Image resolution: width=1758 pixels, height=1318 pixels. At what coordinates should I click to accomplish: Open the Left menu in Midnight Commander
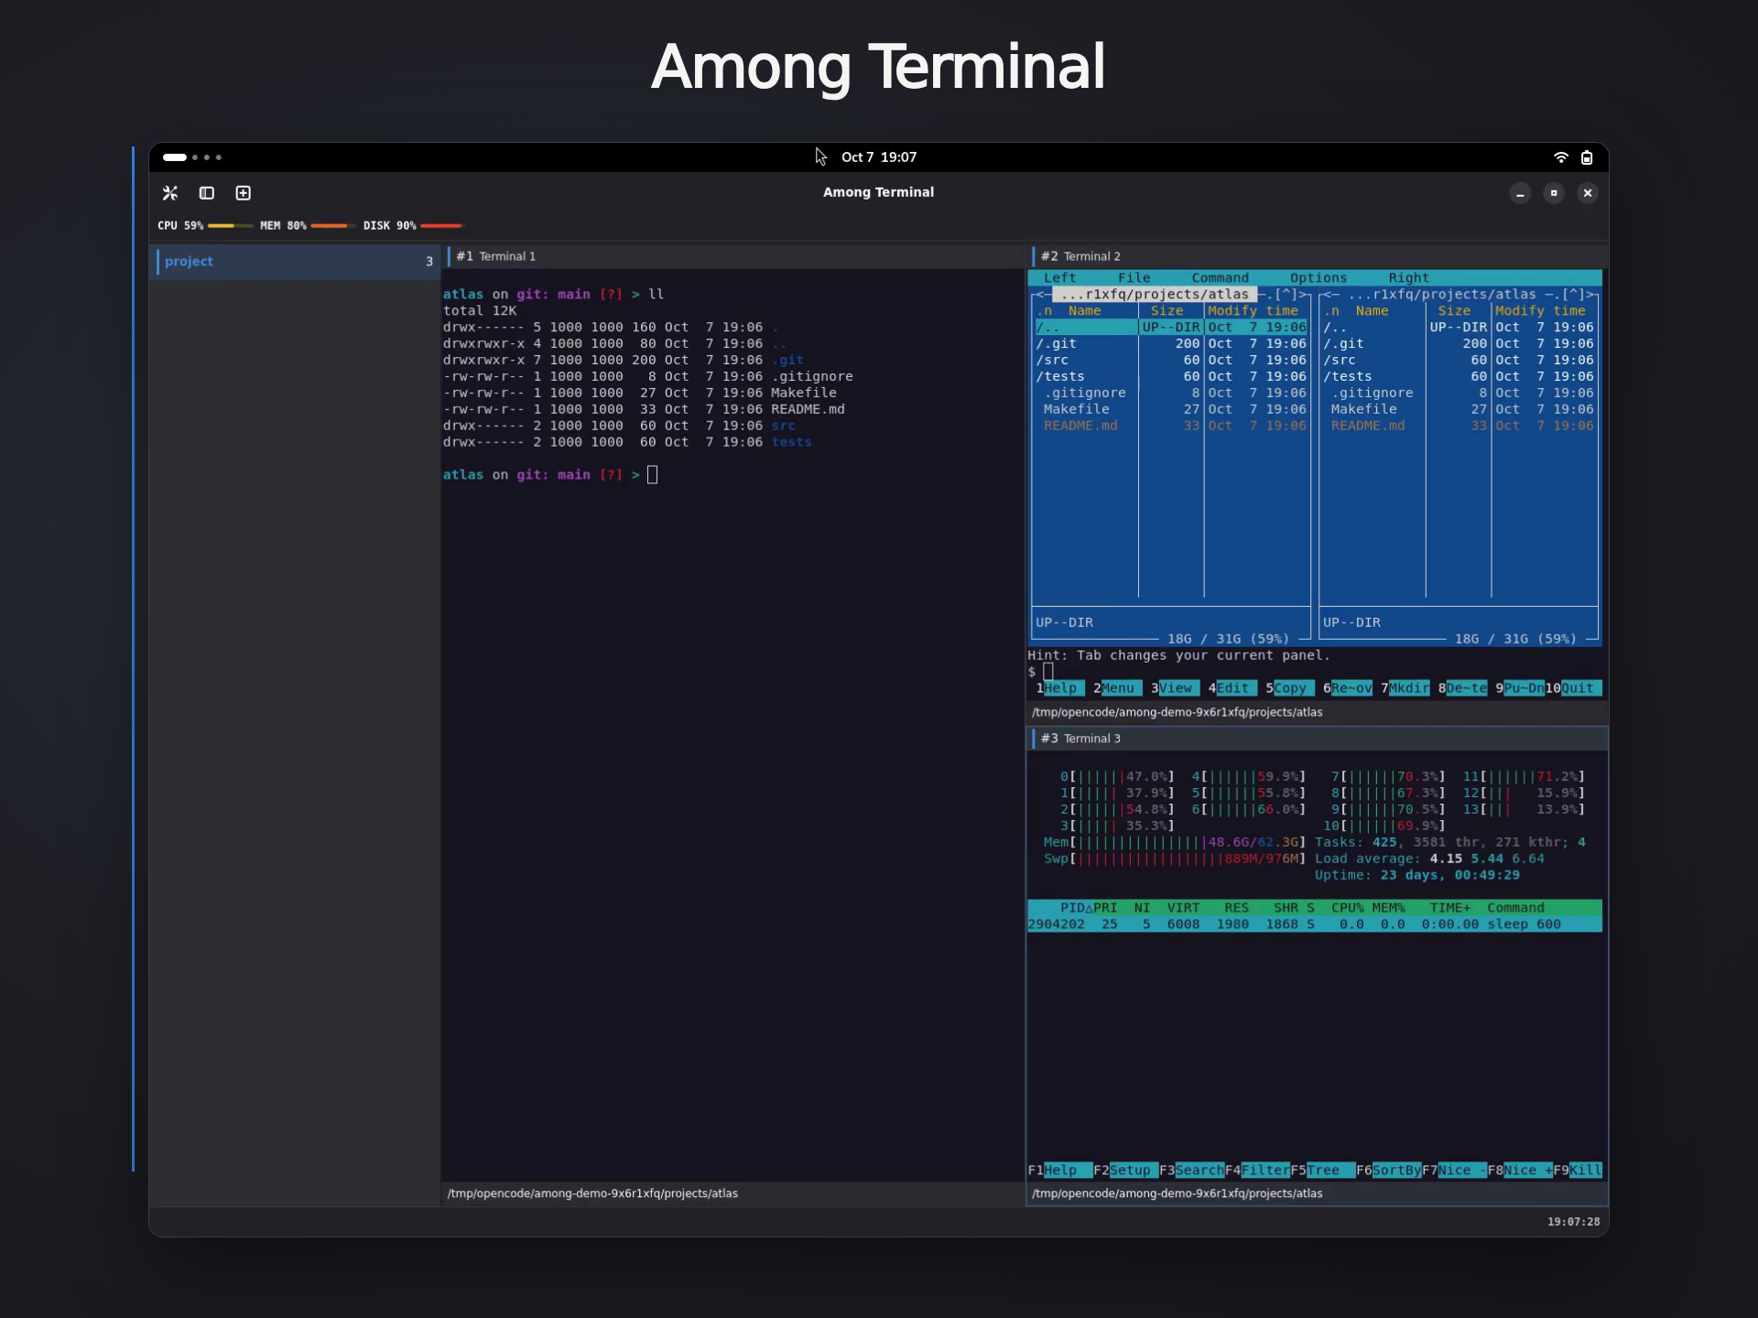(1059, 278)
